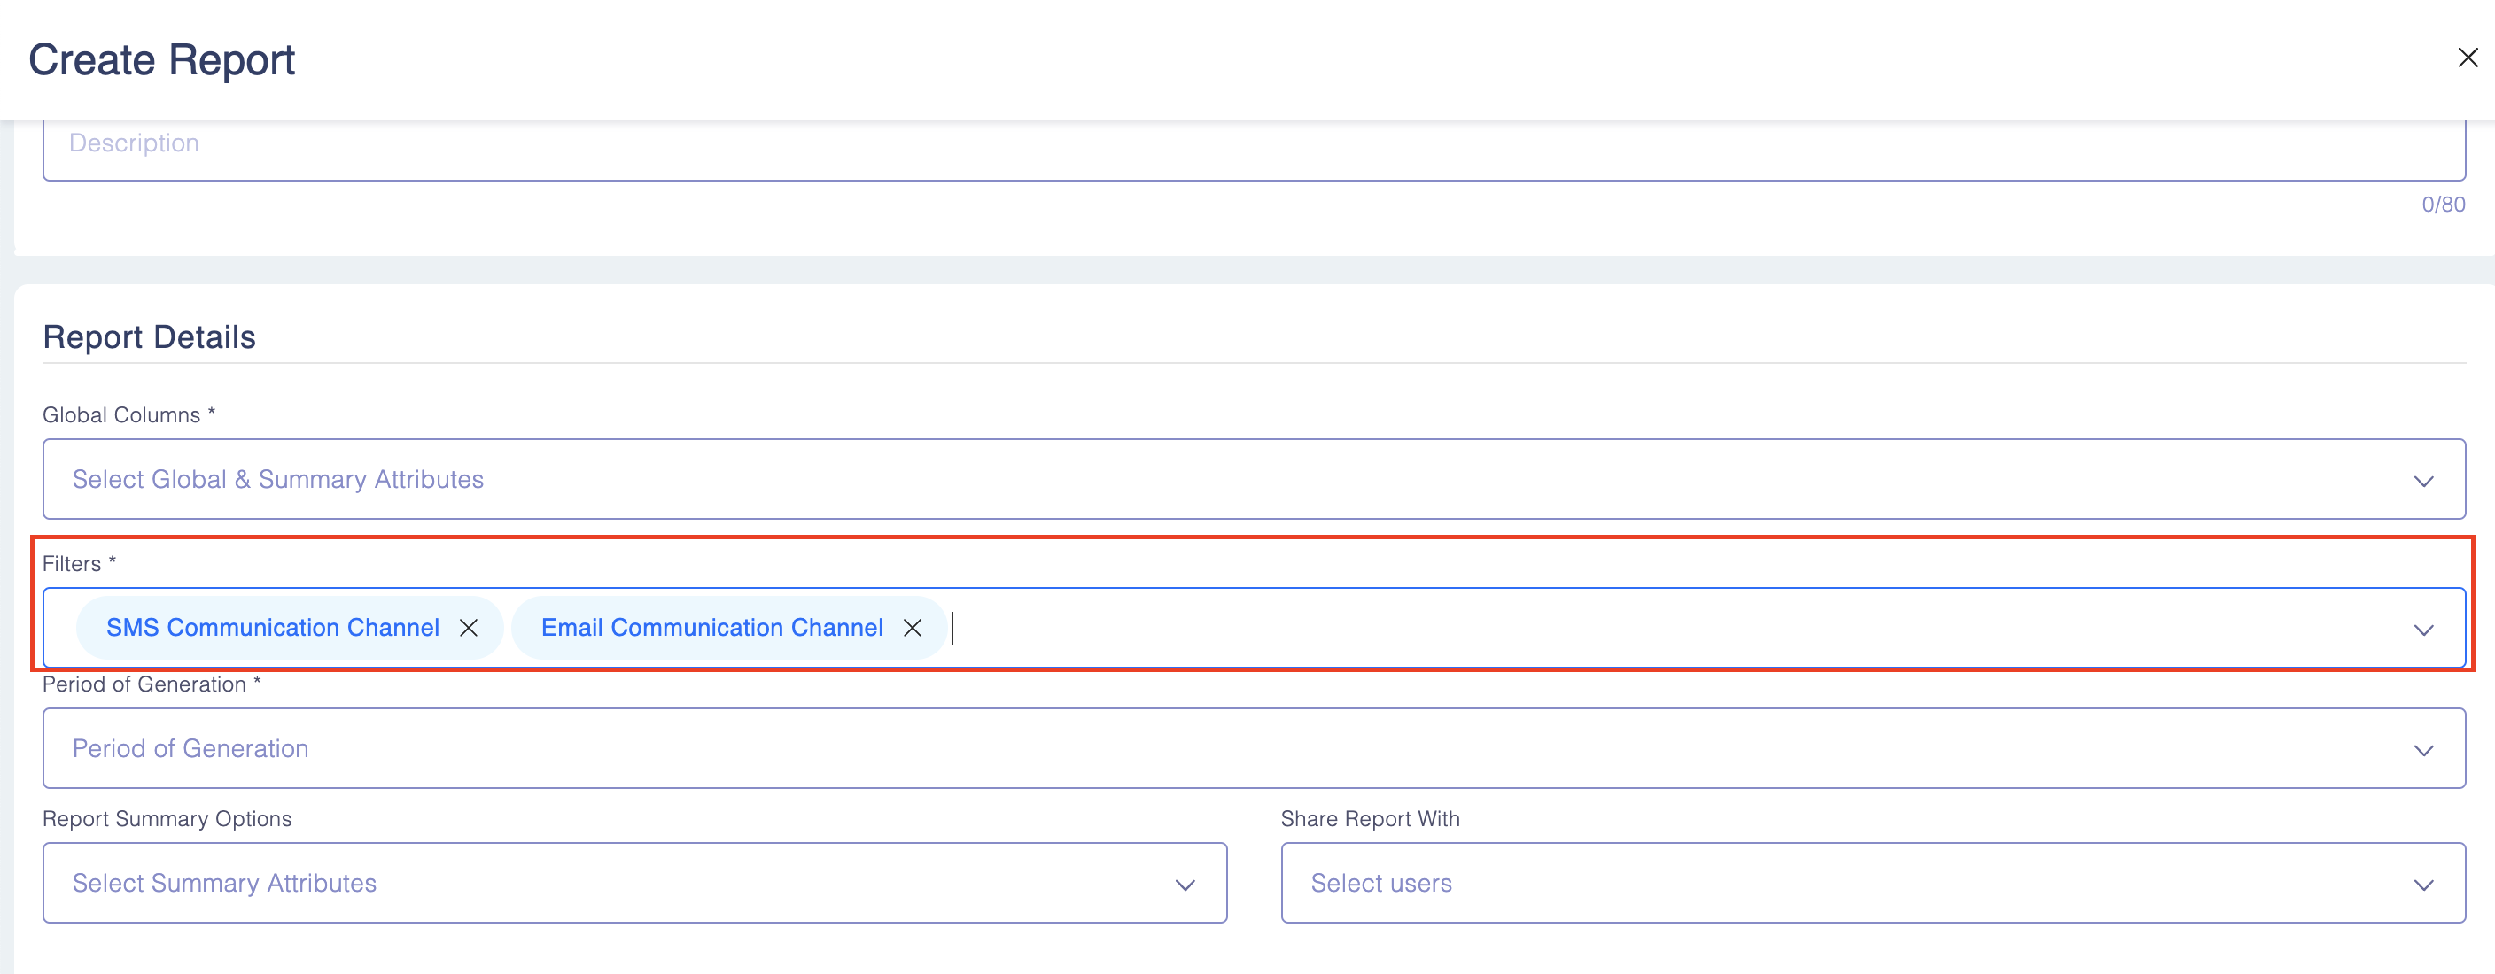
Task: Expand Share Report With chevron
Action: (2423, 885)
